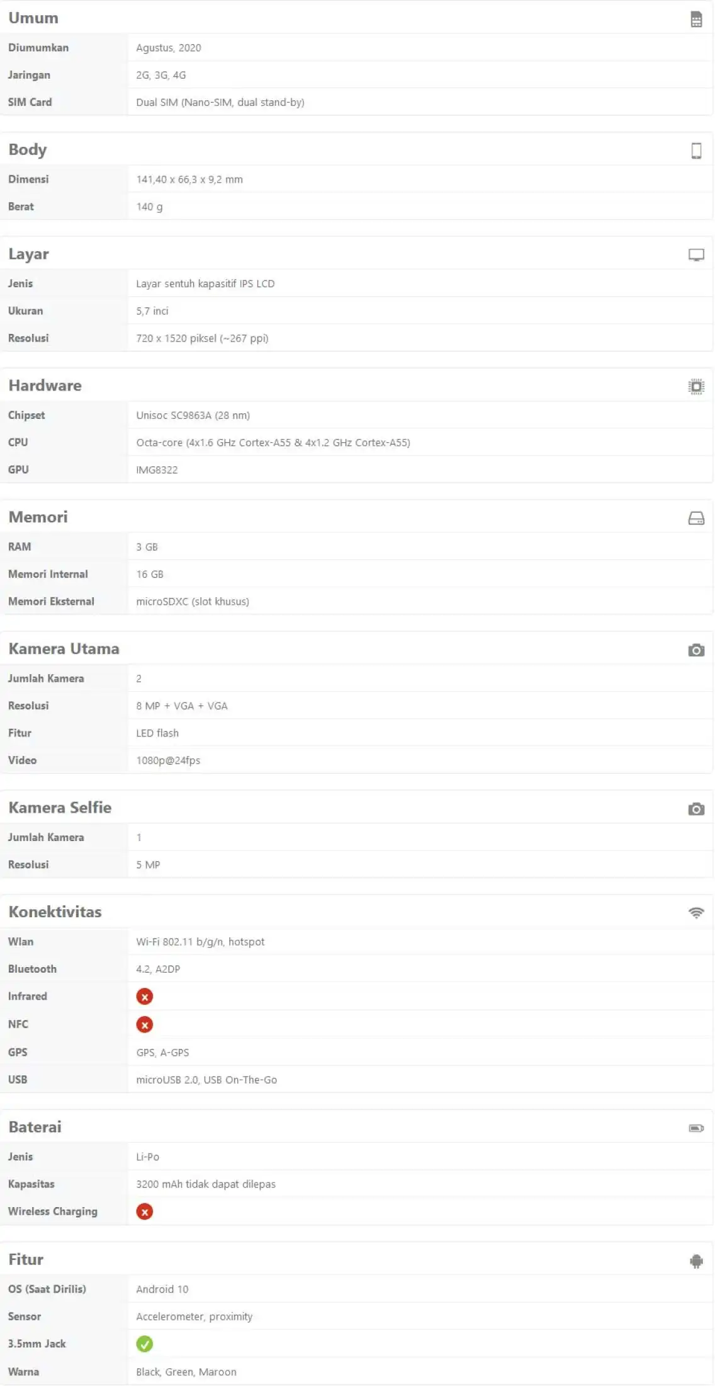Screen dimensions: 715x1386
Task: Click the Kamera Utama section heading
Action: point(64,649)
